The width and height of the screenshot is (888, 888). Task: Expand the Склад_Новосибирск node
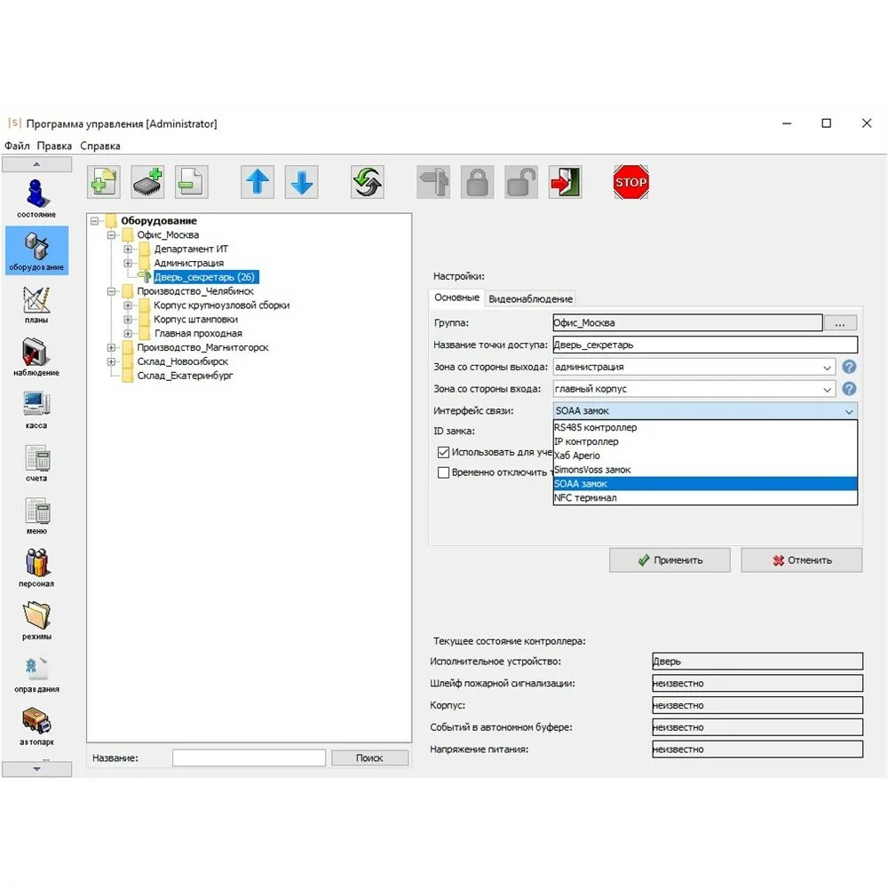point(112,362)
